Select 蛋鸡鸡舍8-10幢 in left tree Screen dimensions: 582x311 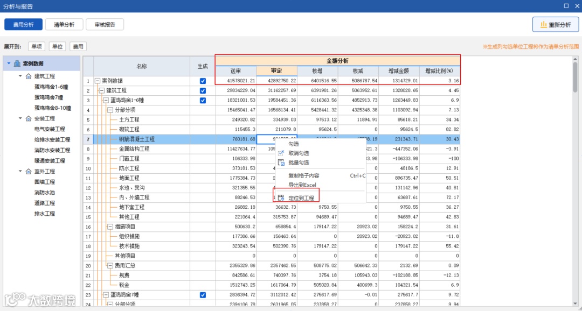[52, 108]
